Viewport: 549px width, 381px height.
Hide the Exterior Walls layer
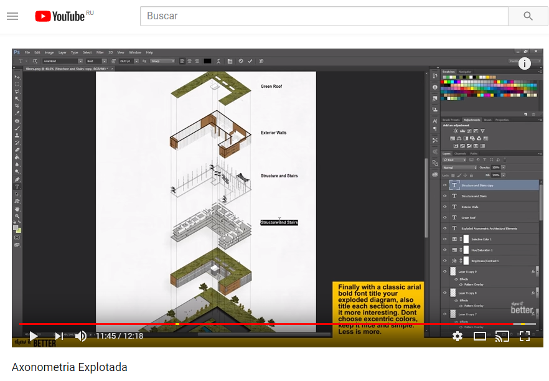445,207
